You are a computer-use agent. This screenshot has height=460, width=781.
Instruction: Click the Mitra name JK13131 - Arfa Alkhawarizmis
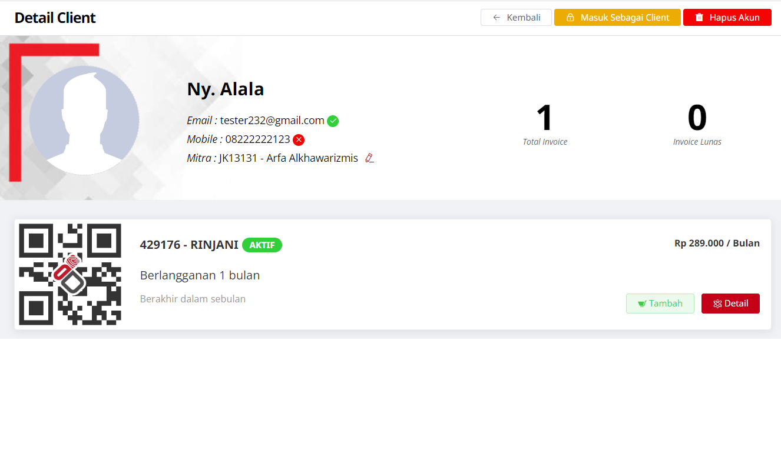coord(289,158)
